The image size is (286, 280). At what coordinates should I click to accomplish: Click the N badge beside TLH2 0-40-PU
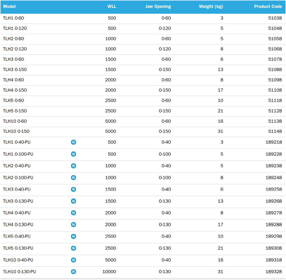[x=74, y=166]
